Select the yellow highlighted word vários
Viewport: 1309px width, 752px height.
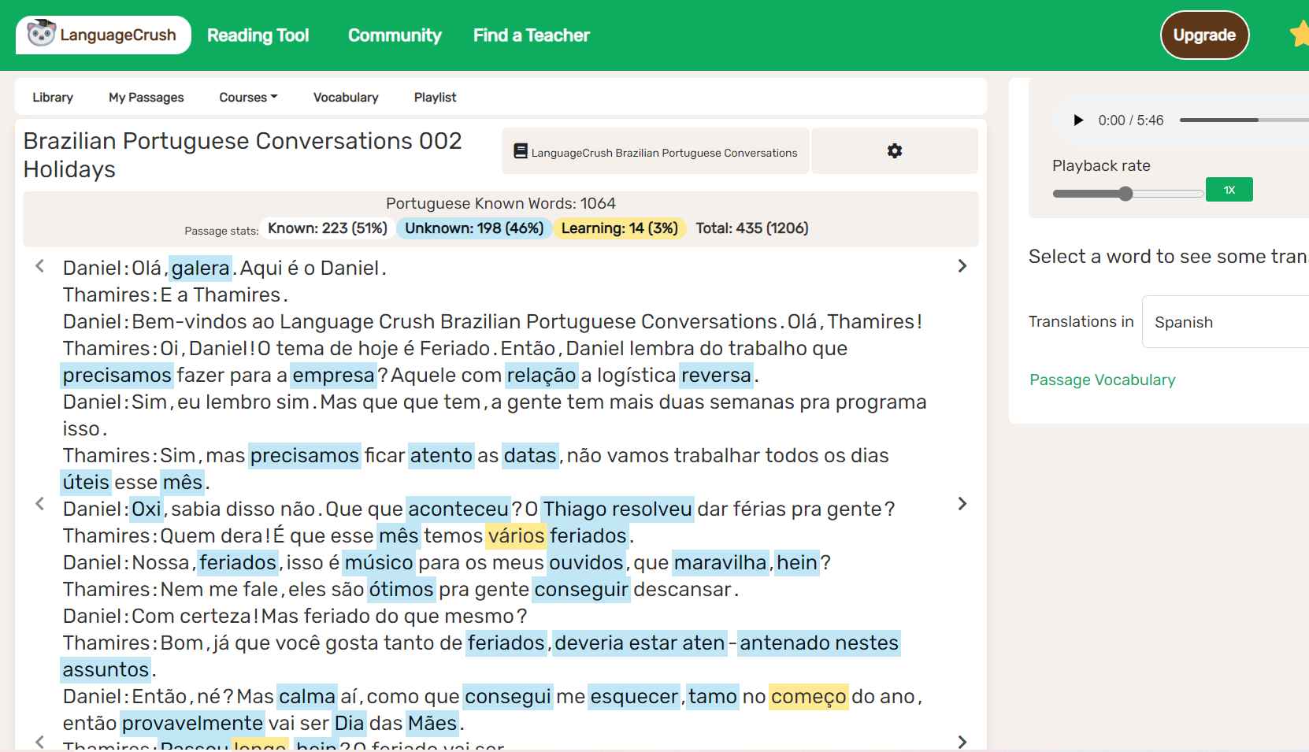point(516,536)
